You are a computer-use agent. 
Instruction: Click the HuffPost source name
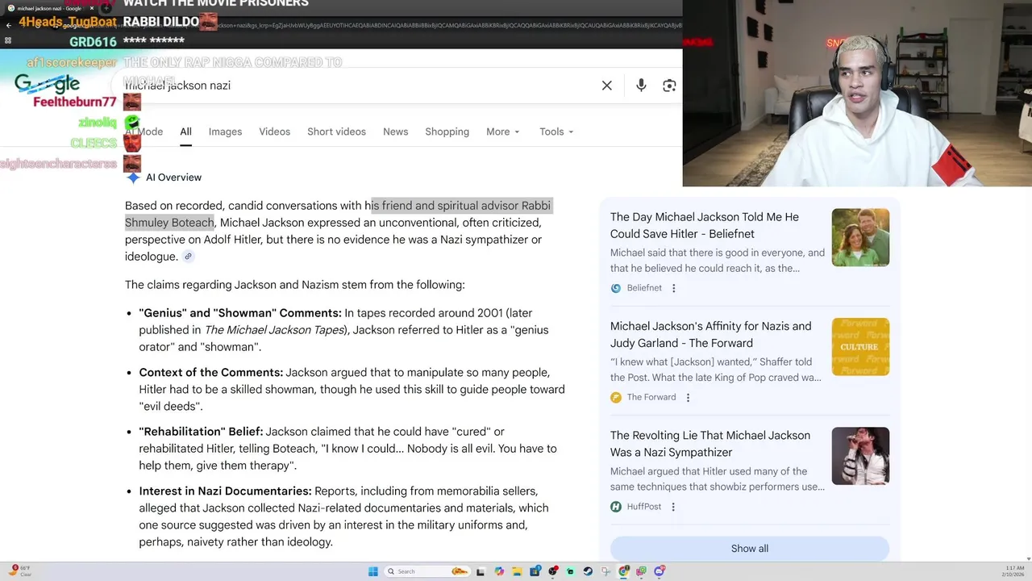click(644, 507)
